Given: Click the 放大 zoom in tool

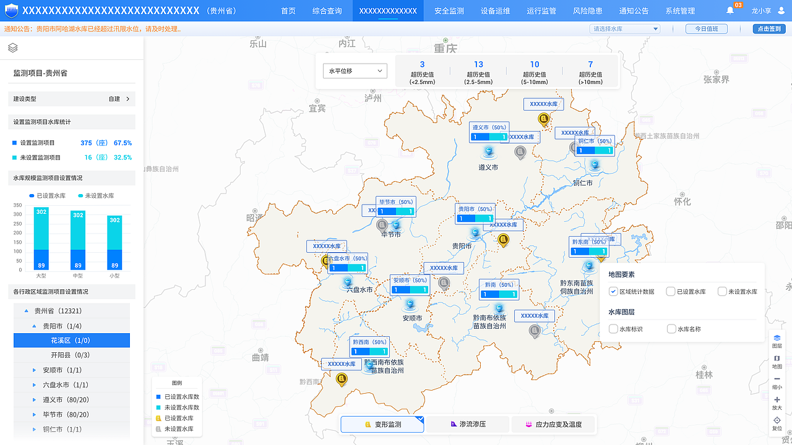Looking at the screenshot, I should coord(777,403).
